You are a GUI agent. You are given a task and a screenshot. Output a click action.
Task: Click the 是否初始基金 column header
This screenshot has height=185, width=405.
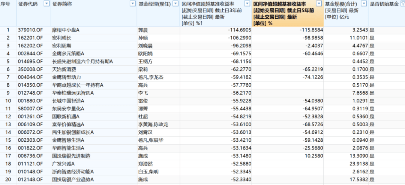[384, 4]
